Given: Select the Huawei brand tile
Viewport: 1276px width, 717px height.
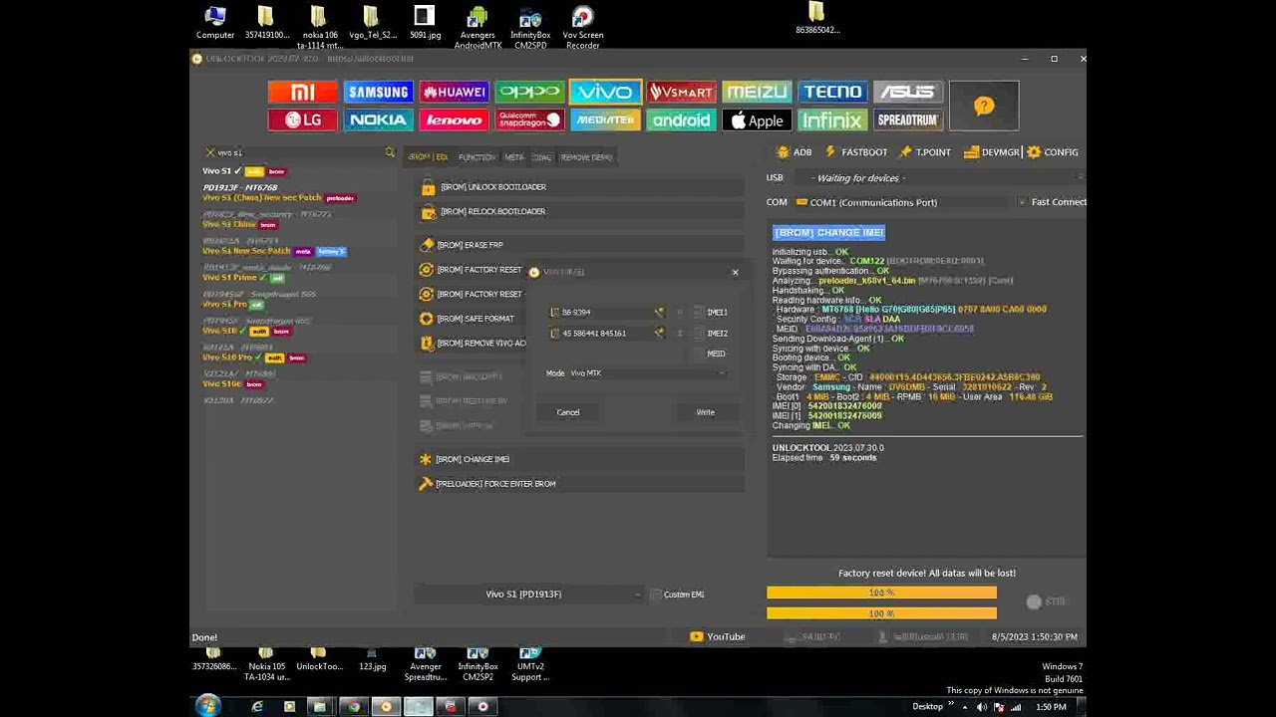Looking at the screenshot, I should coord(454,92).
